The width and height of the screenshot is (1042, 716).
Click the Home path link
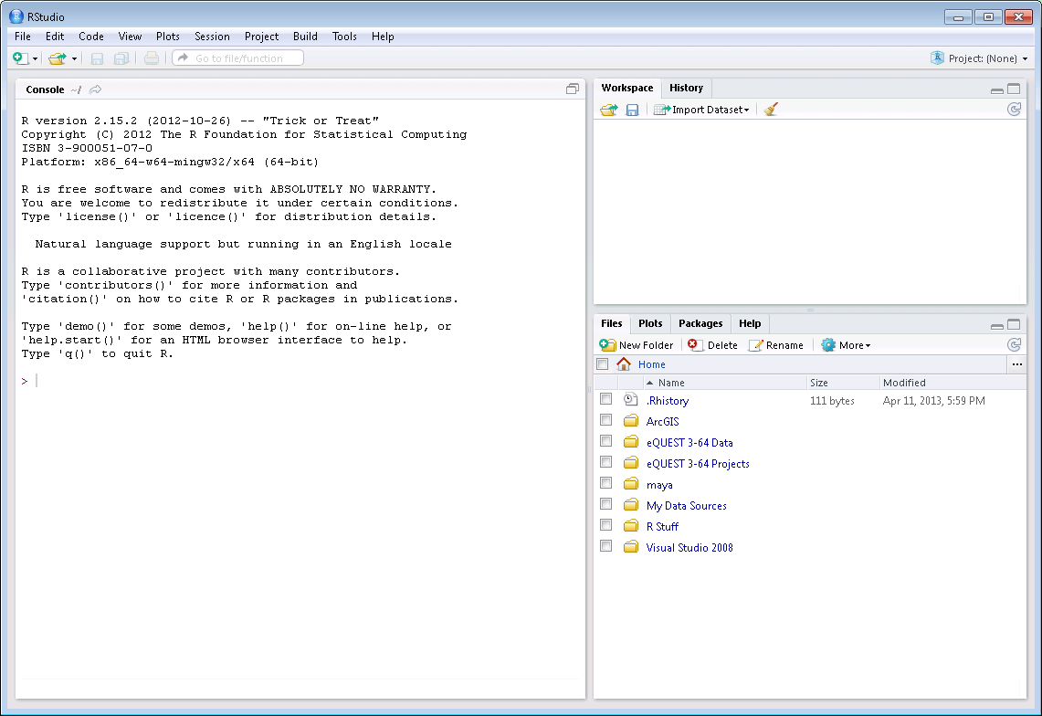pos(651,364)
